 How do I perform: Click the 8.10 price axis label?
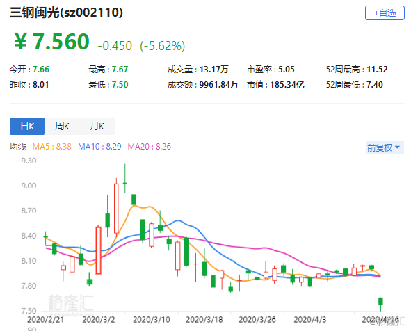pos(29,261)
